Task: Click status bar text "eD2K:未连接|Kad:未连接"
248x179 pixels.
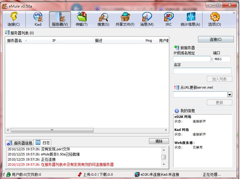Action: click(160, 174)
